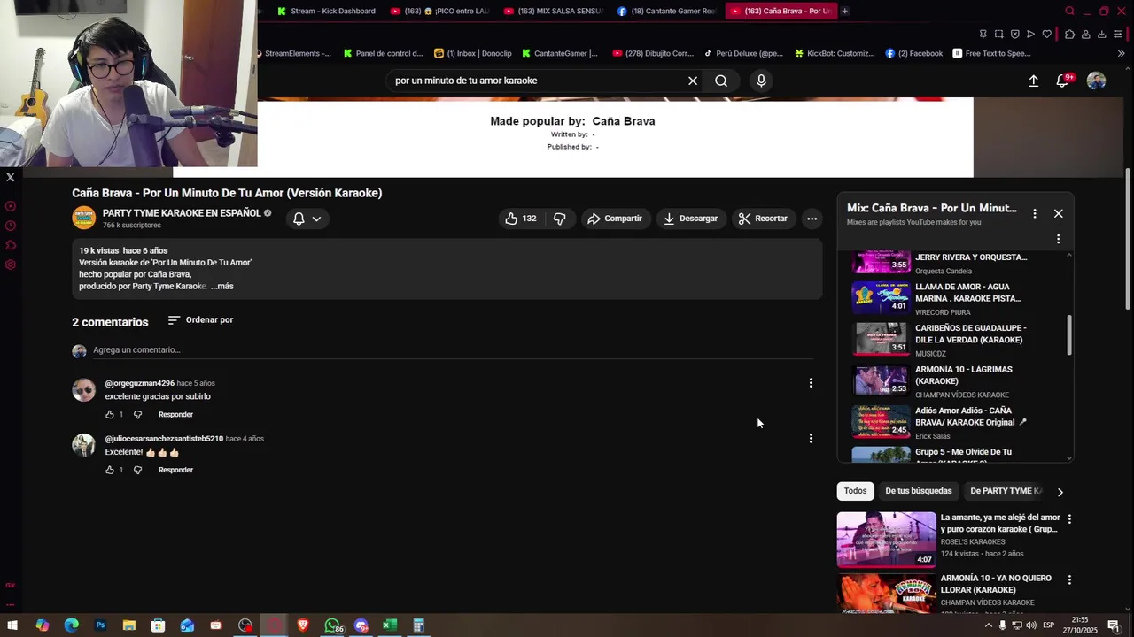1134x637 pixels.
Task: Open options for 'Ya no quiero llorar' video
Action: 1069,580
